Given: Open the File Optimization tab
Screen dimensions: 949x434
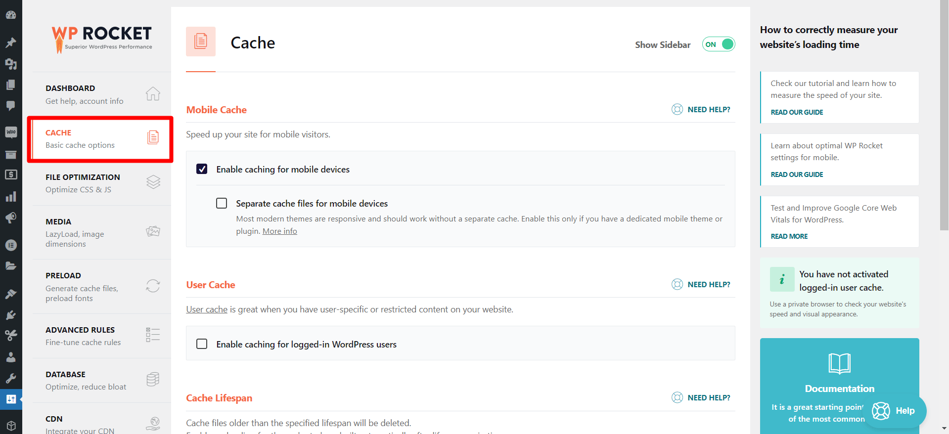Looking at the screenshot, I should pyautogui.click(x=102, y=183).
